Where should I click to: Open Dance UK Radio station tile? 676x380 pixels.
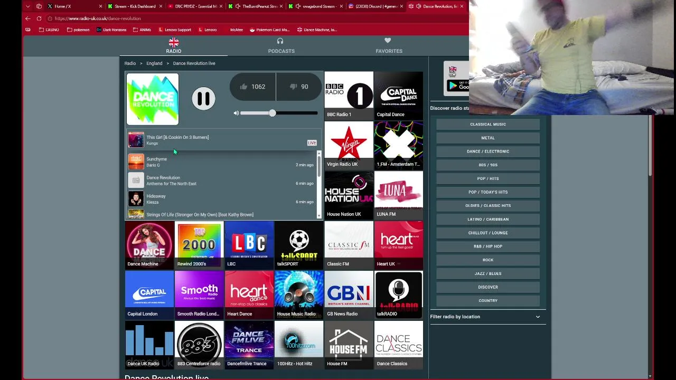click(149, 344)
